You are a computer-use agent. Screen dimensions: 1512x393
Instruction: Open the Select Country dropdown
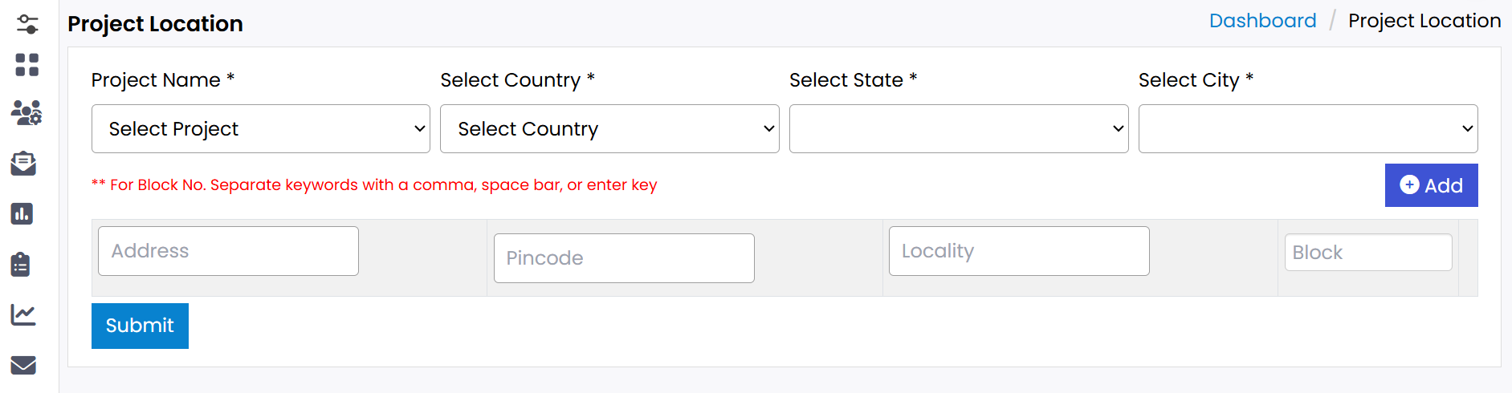(x=609, y=129)
